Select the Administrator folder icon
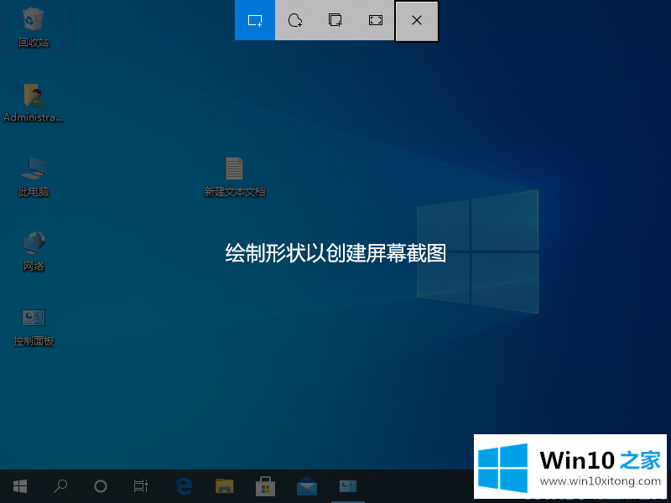 tap(34, 95)
